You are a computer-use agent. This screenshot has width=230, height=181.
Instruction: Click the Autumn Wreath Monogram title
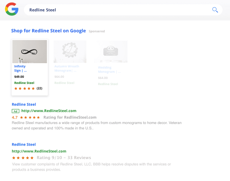coord(67,68)
